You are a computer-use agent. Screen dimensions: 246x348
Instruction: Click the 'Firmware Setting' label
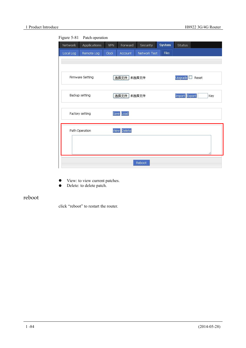81,77
